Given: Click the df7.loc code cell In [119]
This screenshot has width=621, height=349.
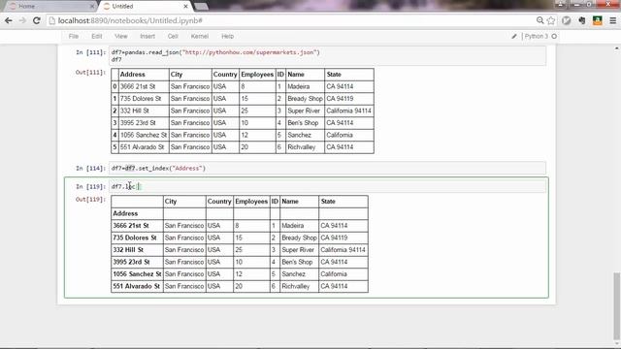Looking at the screenshot, I should 328,186.
